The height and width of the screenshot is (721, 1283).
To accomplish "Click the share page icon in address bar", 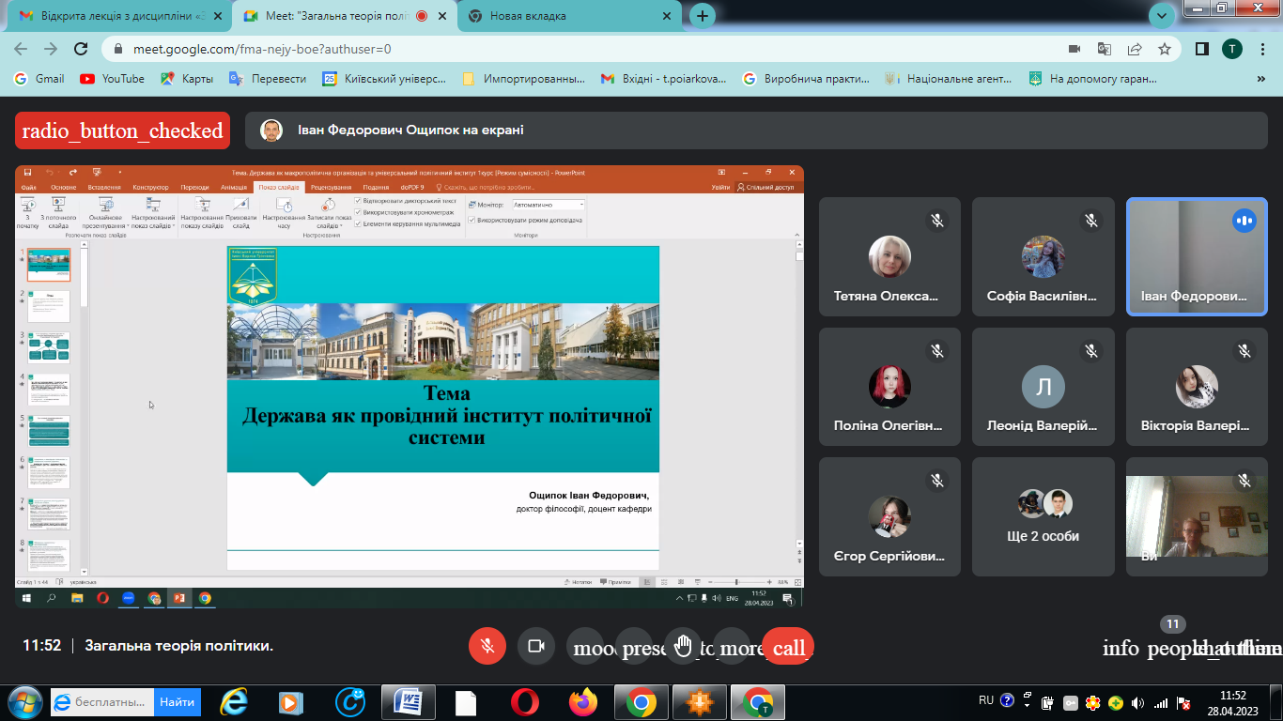I will (1135, 49).
